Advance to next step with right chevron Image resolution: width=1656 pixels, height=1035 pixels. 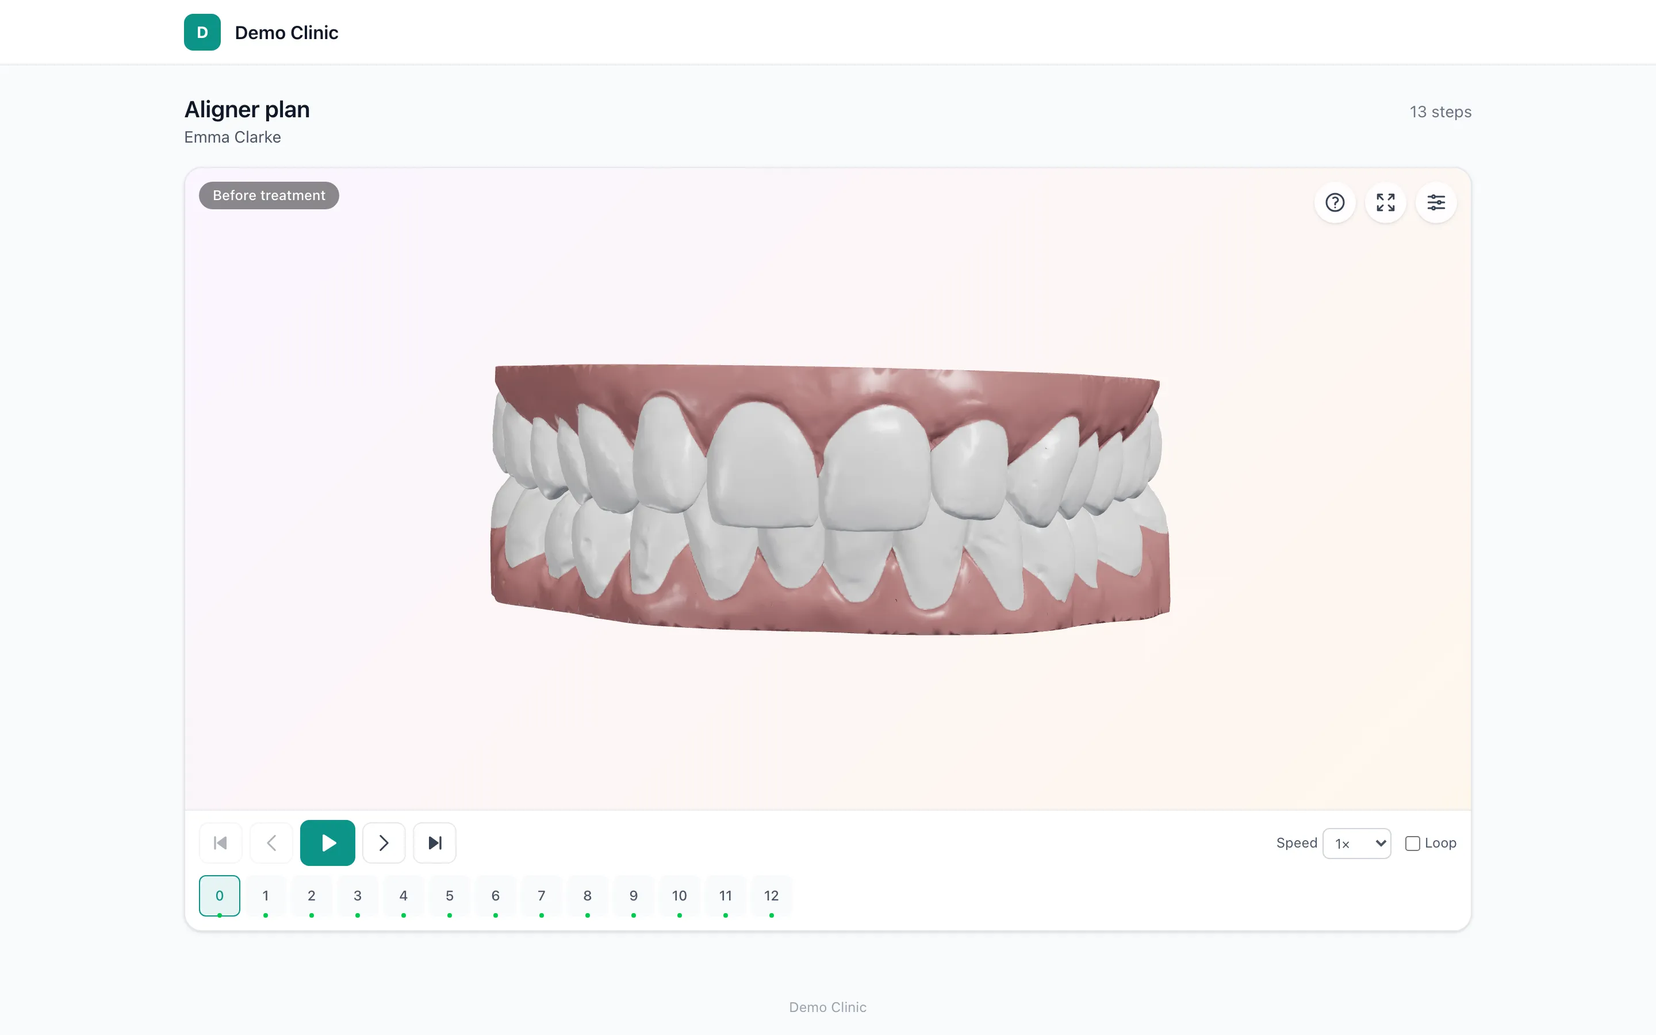click(384, 842)
